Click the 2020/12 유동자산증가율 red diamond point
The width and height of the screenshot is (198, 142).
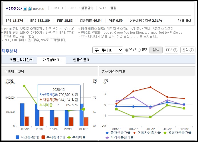184,98
